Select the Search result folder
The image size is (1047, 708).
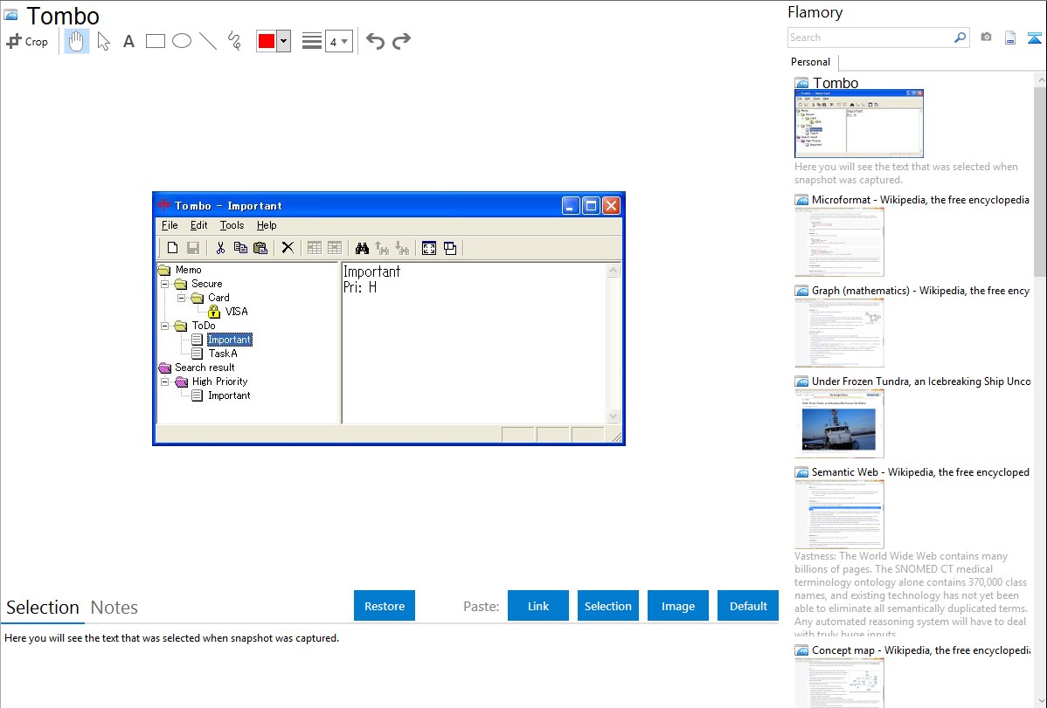pos(205,368)
